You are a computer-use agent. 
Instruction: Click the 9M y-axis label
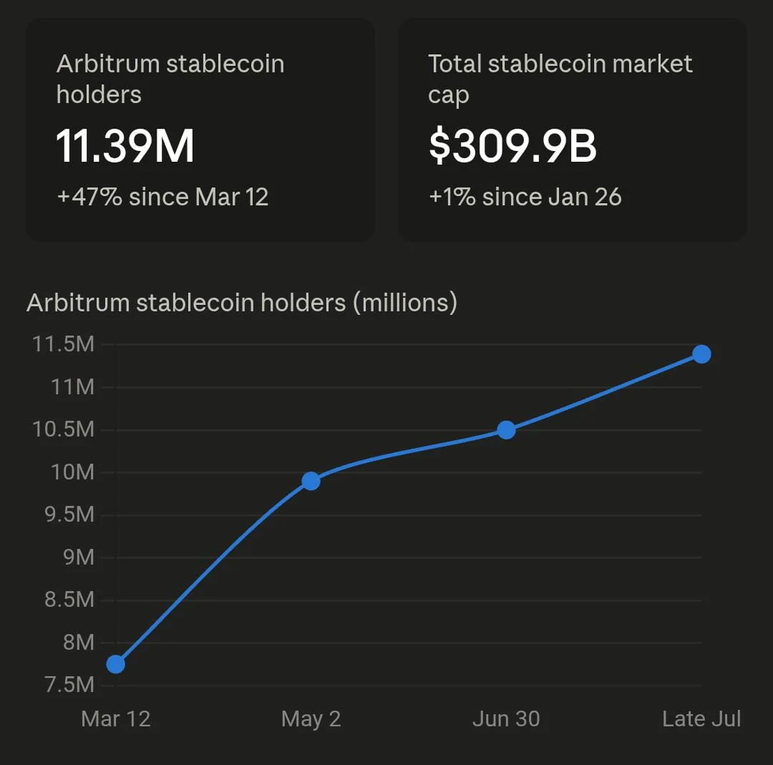(x=79, y=557)
